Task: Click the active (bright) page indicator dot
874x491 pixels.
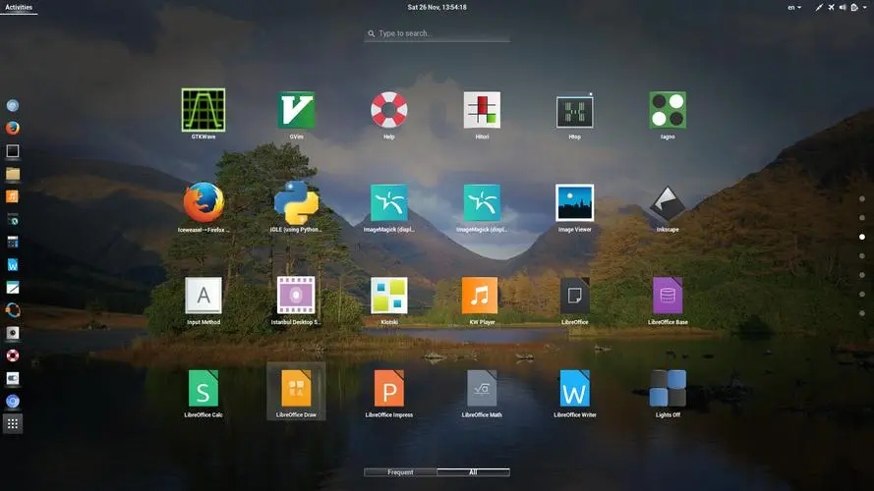Action: click(x=862, y=237)
